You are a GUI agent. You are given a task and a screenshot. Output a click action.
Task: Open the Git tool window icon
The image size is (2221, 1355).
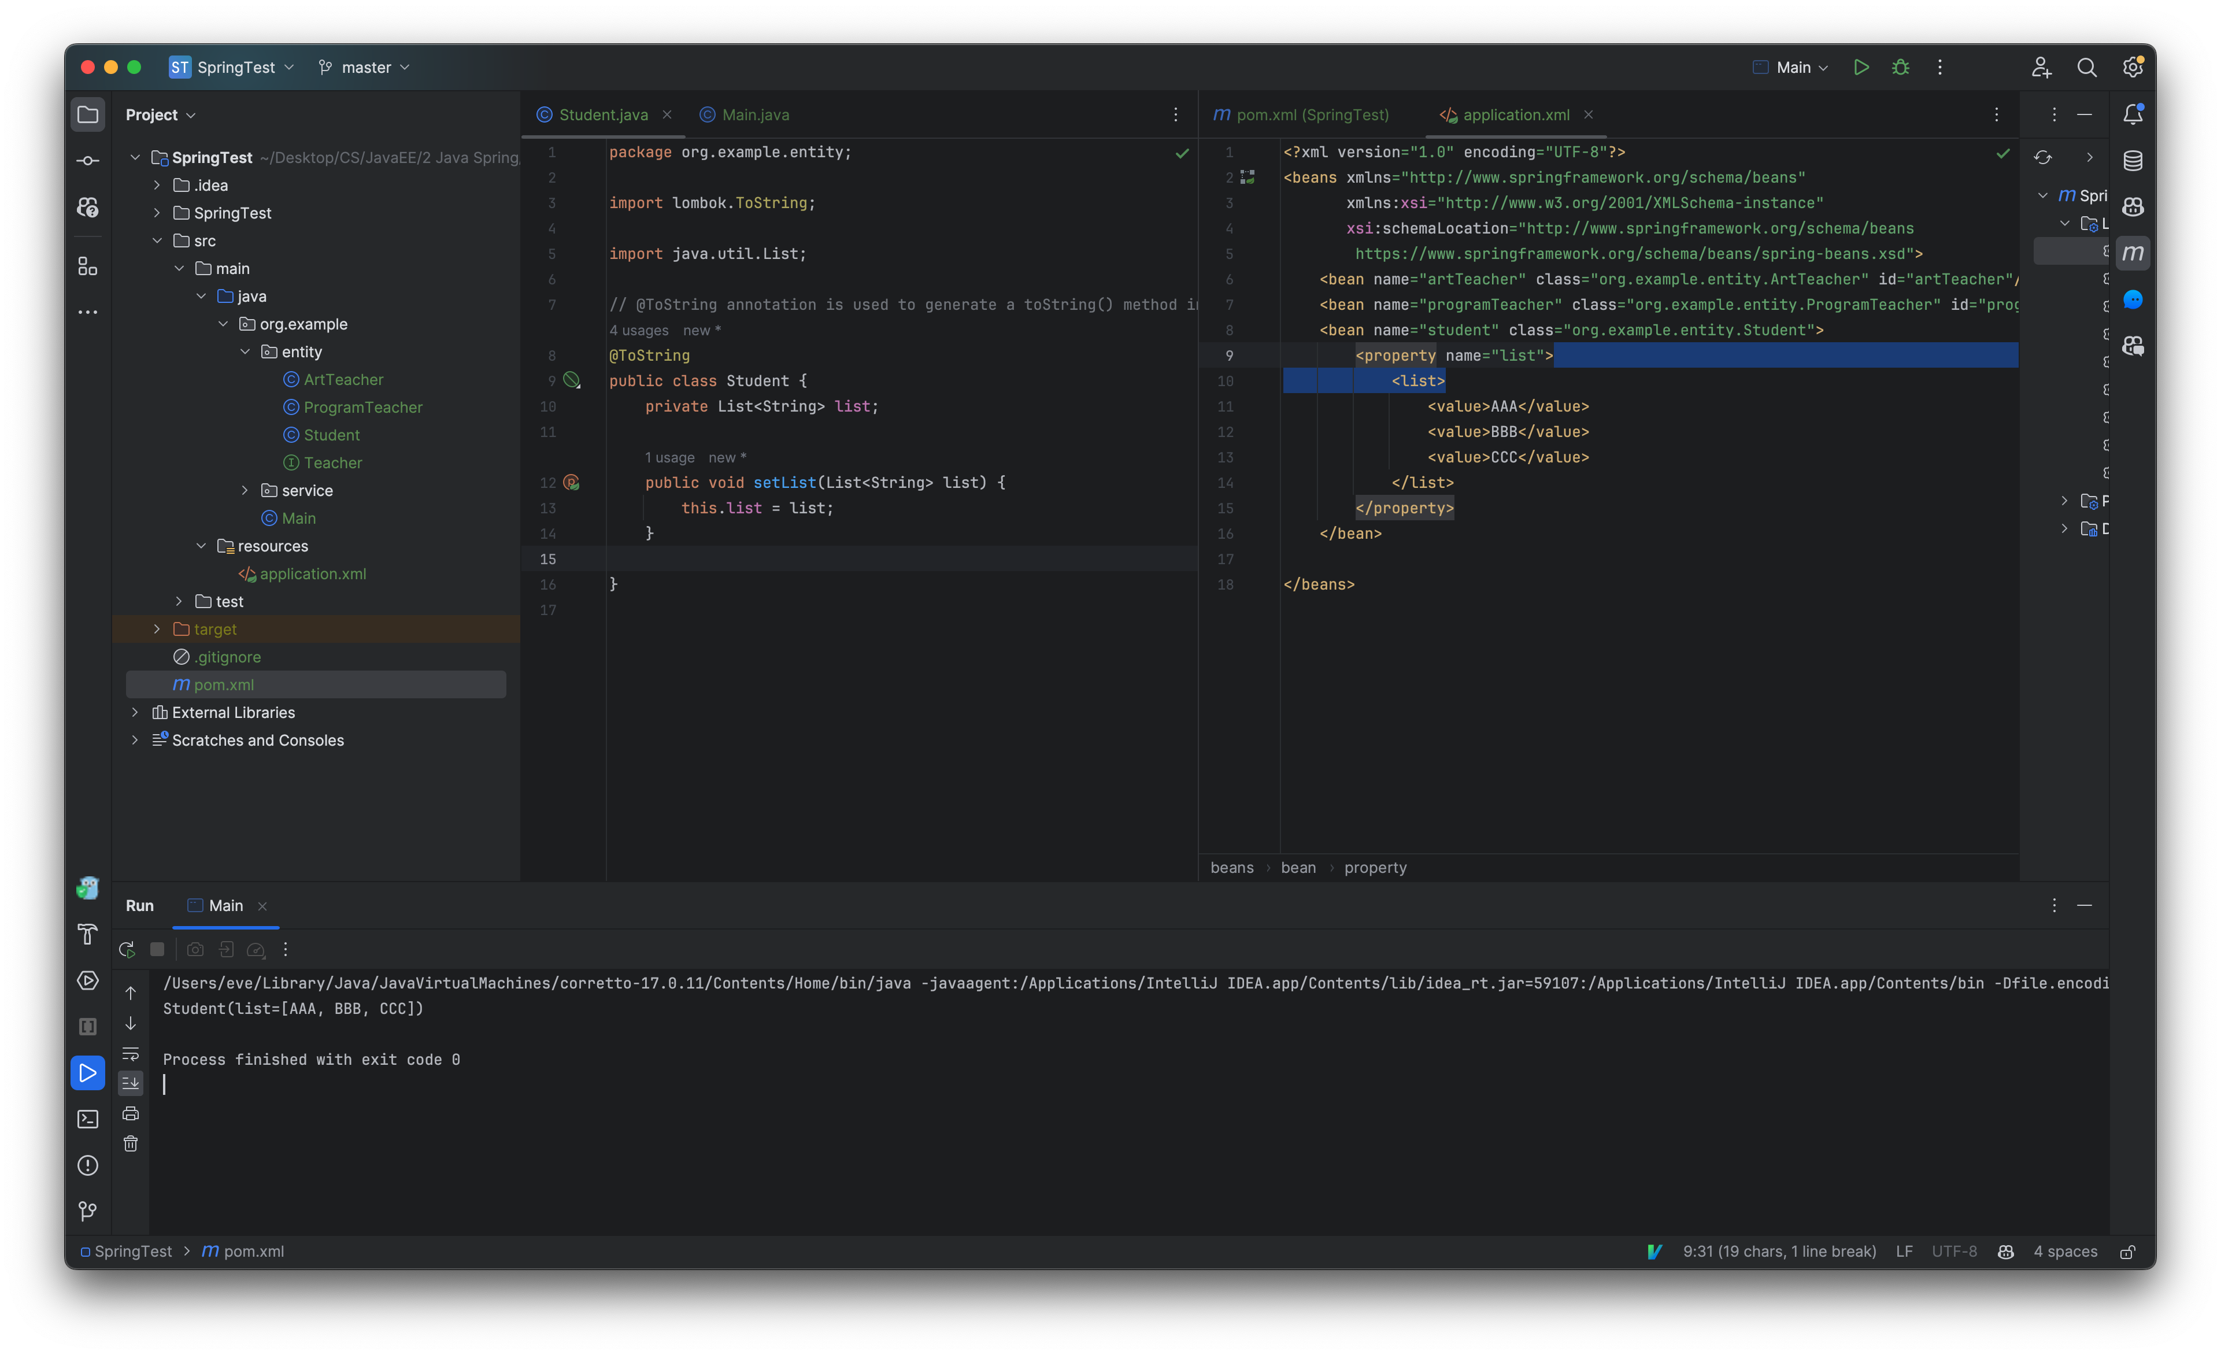click(87, 1212)
